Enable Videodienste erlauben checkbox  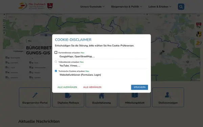click(x=56, y=62)
